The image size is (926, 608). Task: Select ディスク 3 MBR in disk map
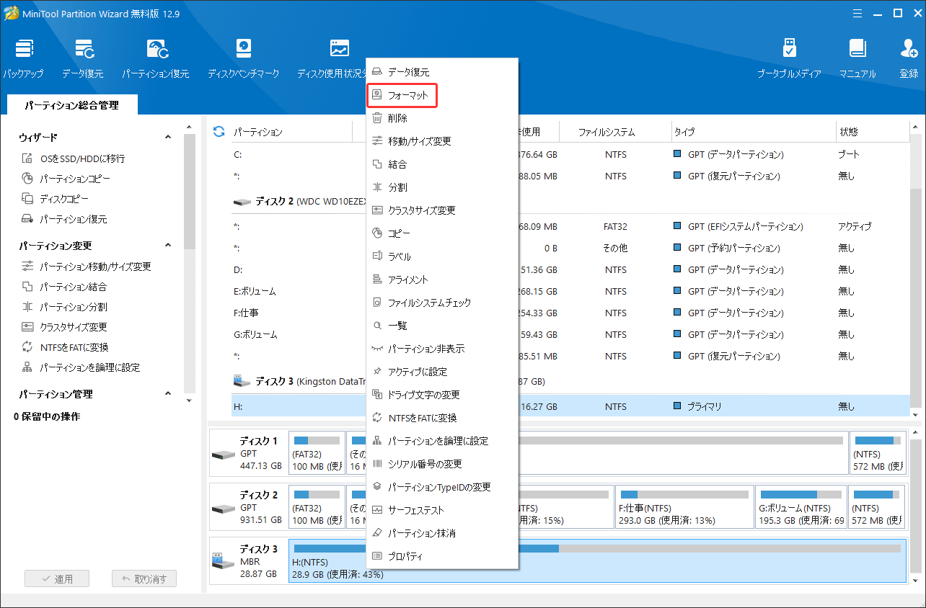[248, 560]
